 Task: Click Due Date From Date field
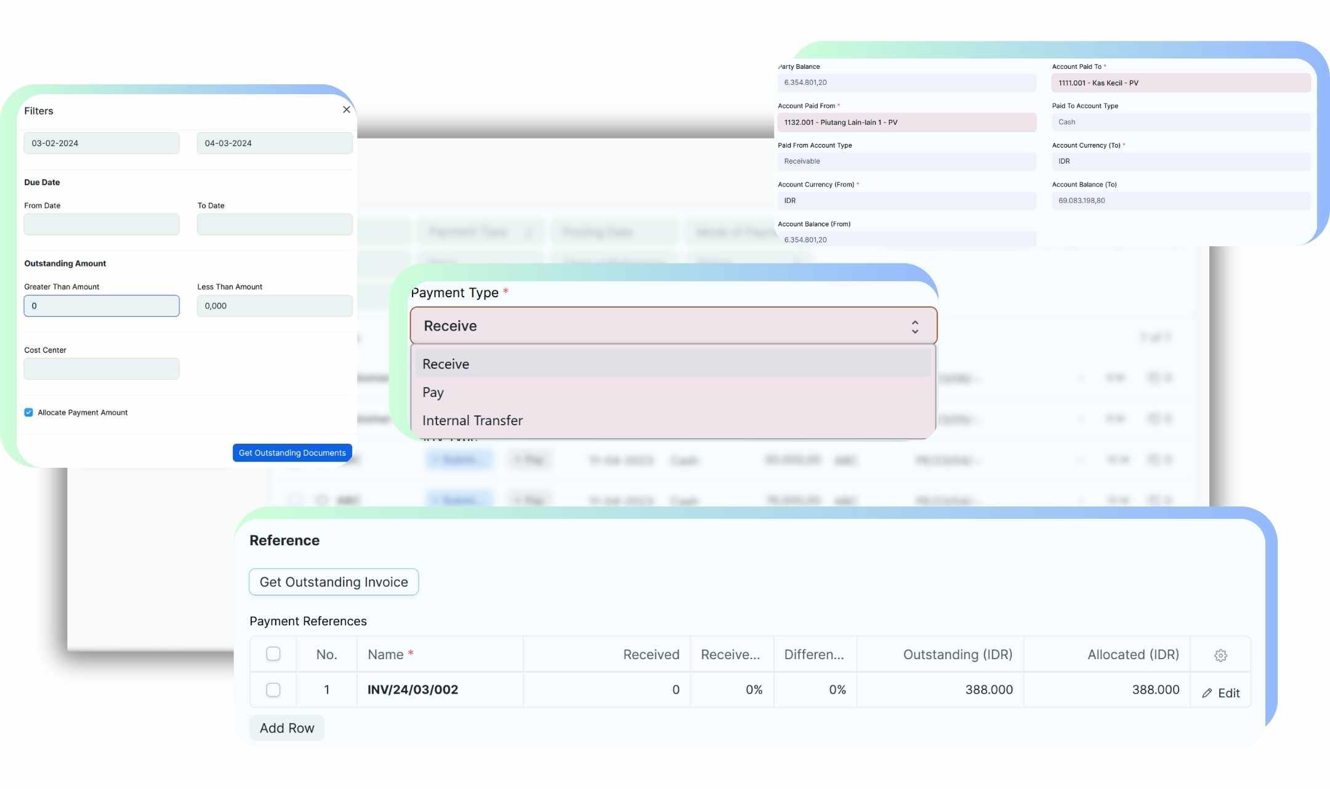102,225
